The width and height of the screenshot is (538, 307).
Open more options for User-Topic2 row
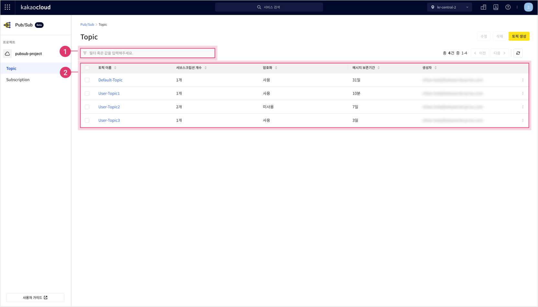coord(523,107)
